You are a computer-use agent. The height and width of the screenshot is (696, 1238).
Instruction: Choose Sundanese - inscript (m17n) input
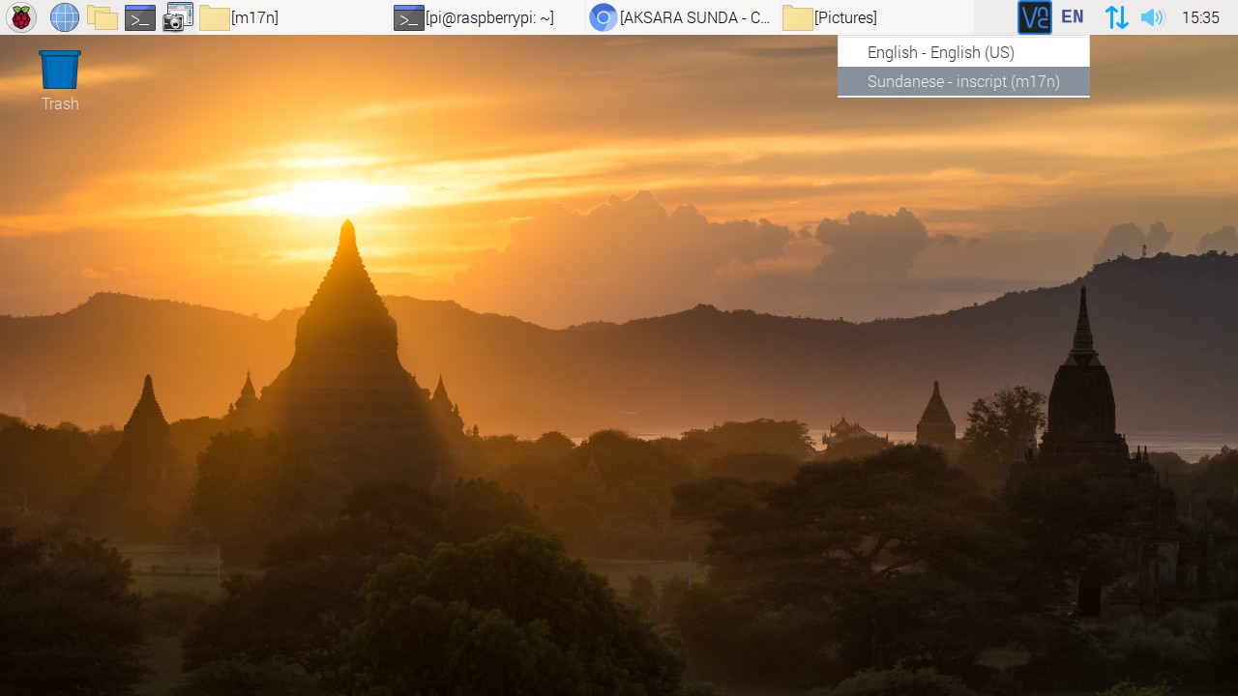(x=962, y=82)
